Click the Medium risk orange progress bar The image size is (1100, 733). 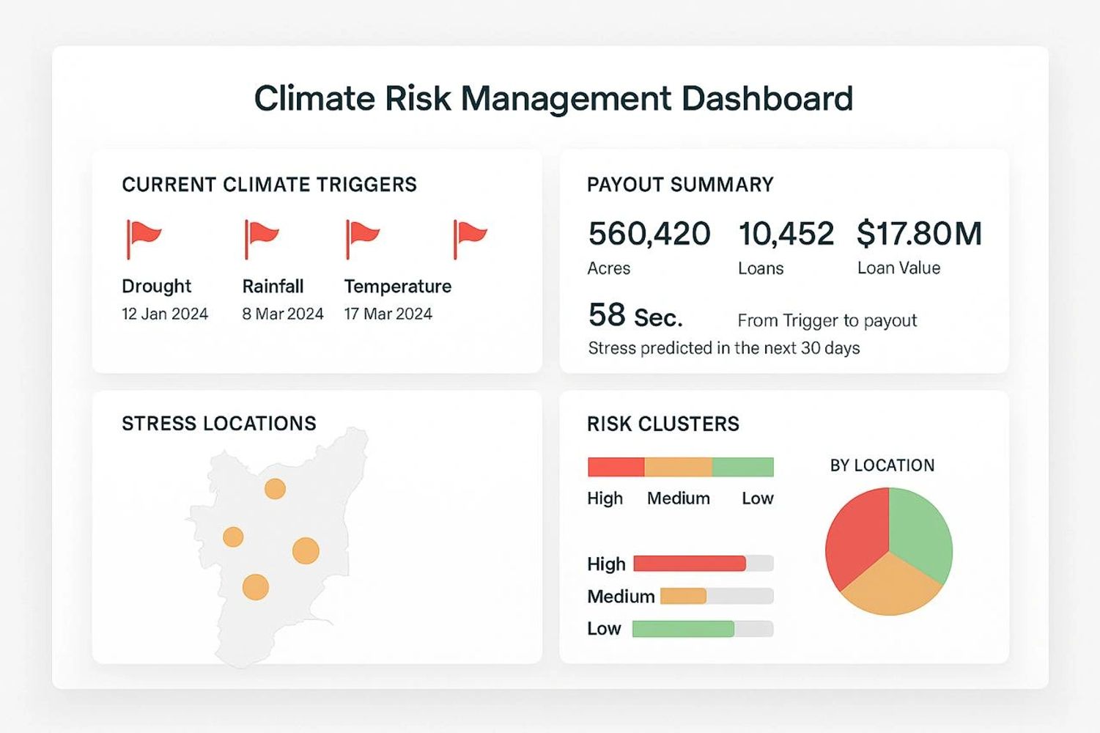(683, 596)
